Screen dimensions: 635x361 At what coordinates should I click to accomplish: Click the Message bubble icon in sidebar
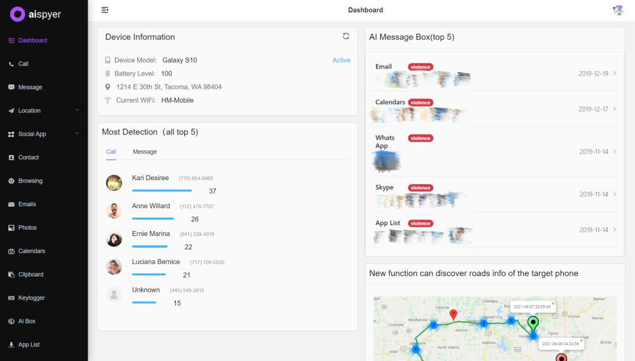(x=11, y=88)
